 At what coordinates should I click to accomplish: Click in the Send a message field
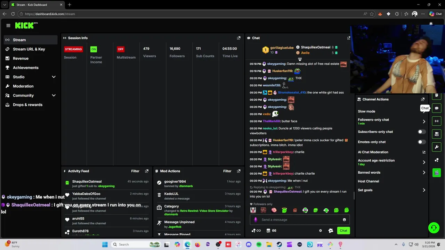300,219
